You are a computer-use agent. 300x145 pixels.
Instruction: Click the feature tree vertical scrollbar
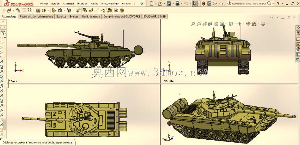[5, 125]
